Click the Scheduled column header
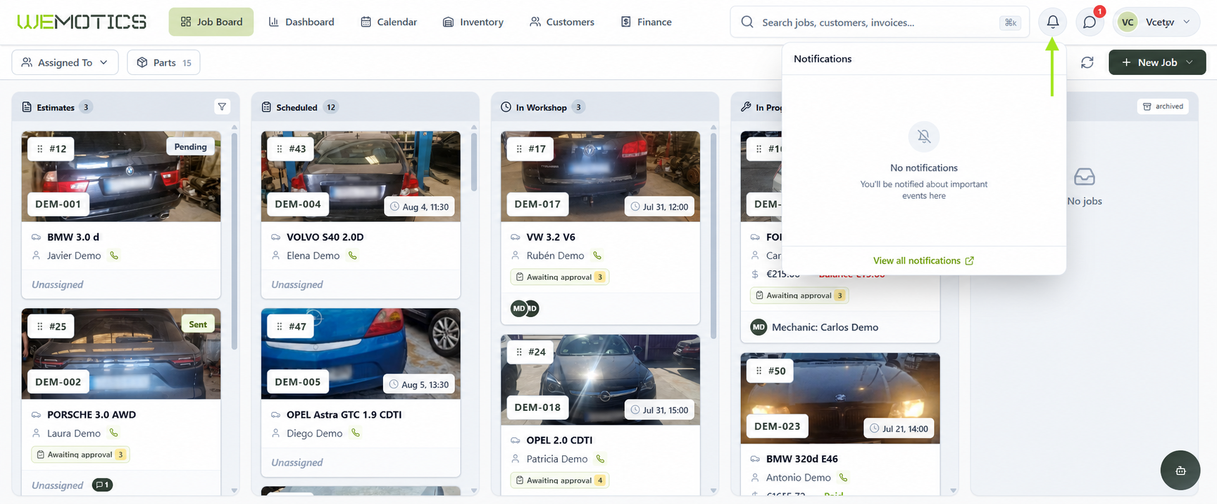Viewport: 1217px width, 504px height. pyautogui.click(x=365, y=107)
